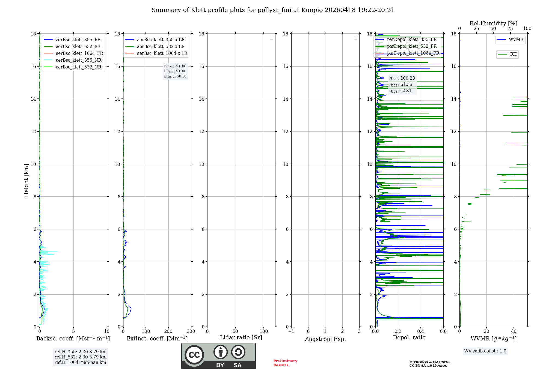
Task: Click the parDepol_klett_355_FR legend entry
Action: (412, 40)
